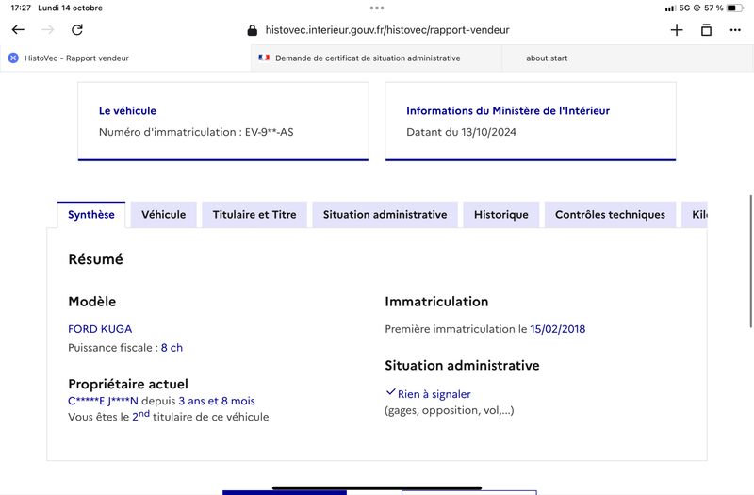Viewport: 754px width, 495px height.
Task: Go back using the browser back arrow
Action: coord(18,30)
